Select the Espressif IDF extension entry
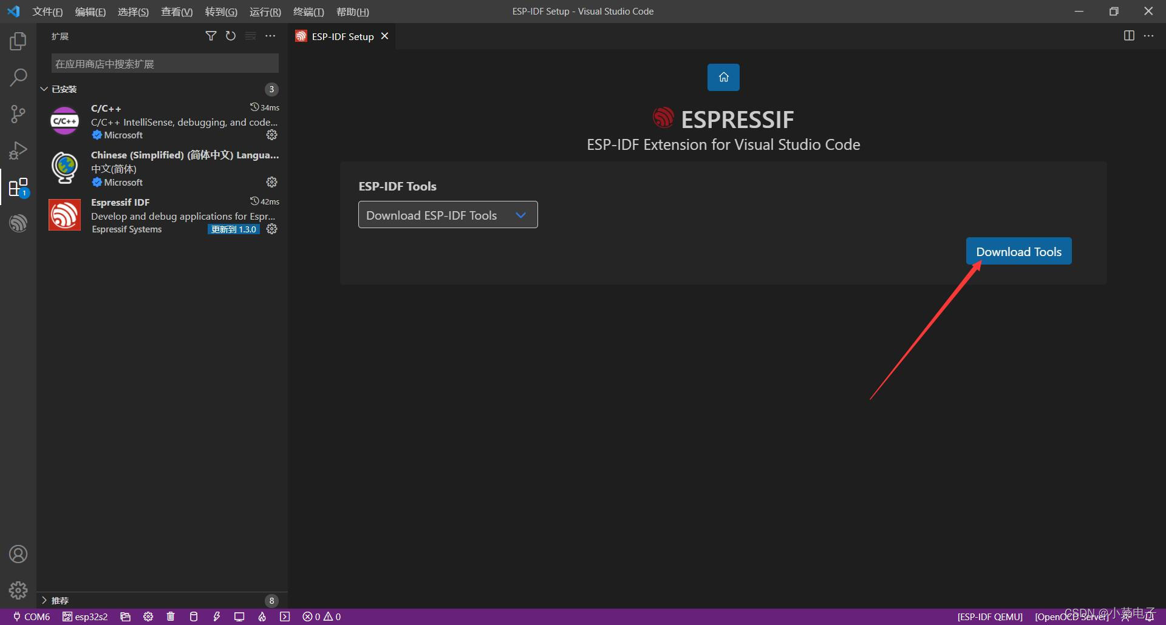 pos(162,215)
